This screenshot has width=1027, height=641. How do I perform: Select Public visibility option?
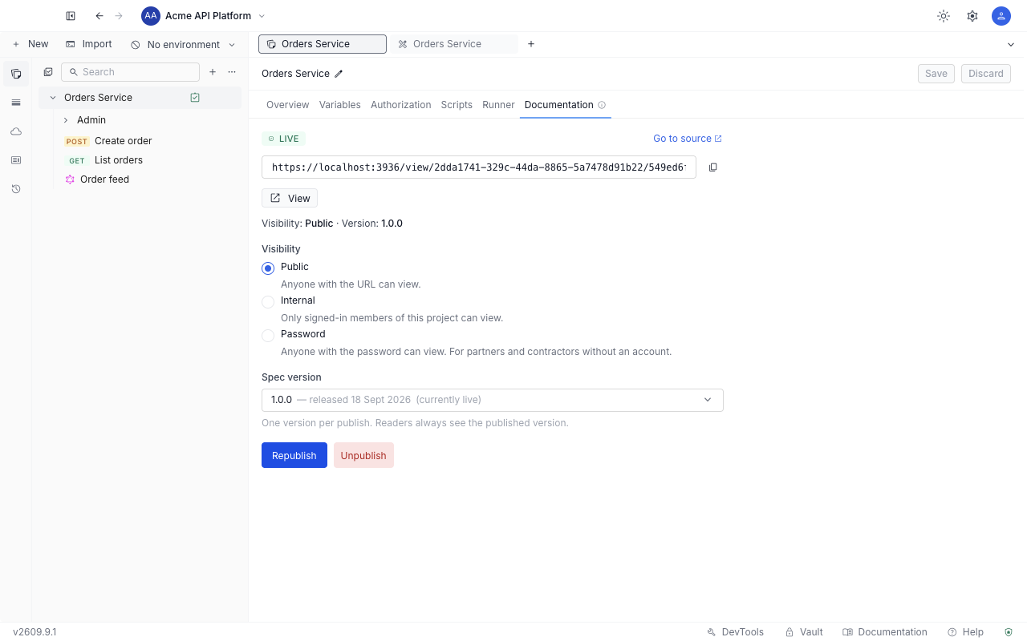[268, 268]
